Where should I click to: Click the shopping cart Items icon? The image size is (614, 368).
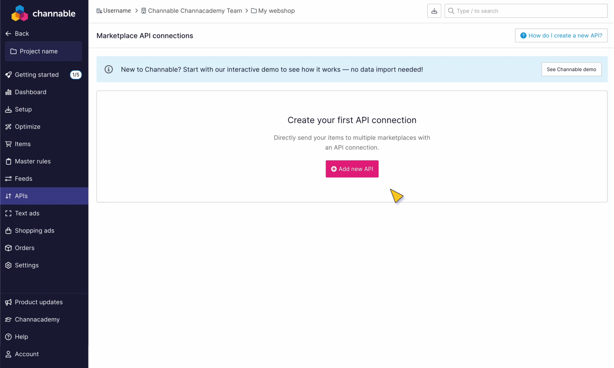[8, 144]
